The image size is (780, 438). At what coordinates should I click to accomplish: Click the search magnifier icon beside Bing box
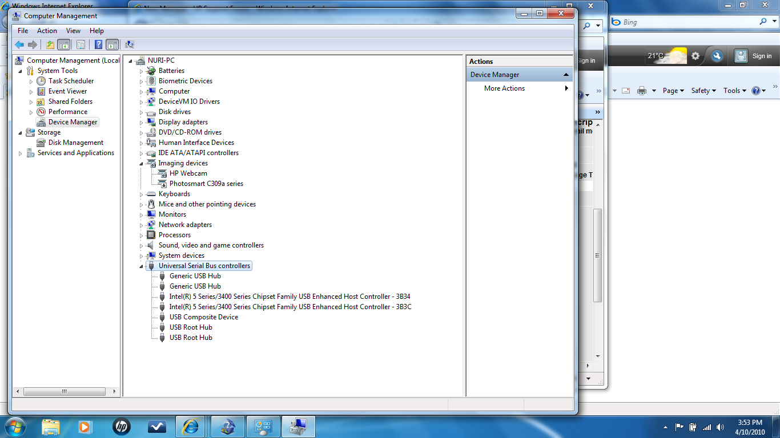763,22
